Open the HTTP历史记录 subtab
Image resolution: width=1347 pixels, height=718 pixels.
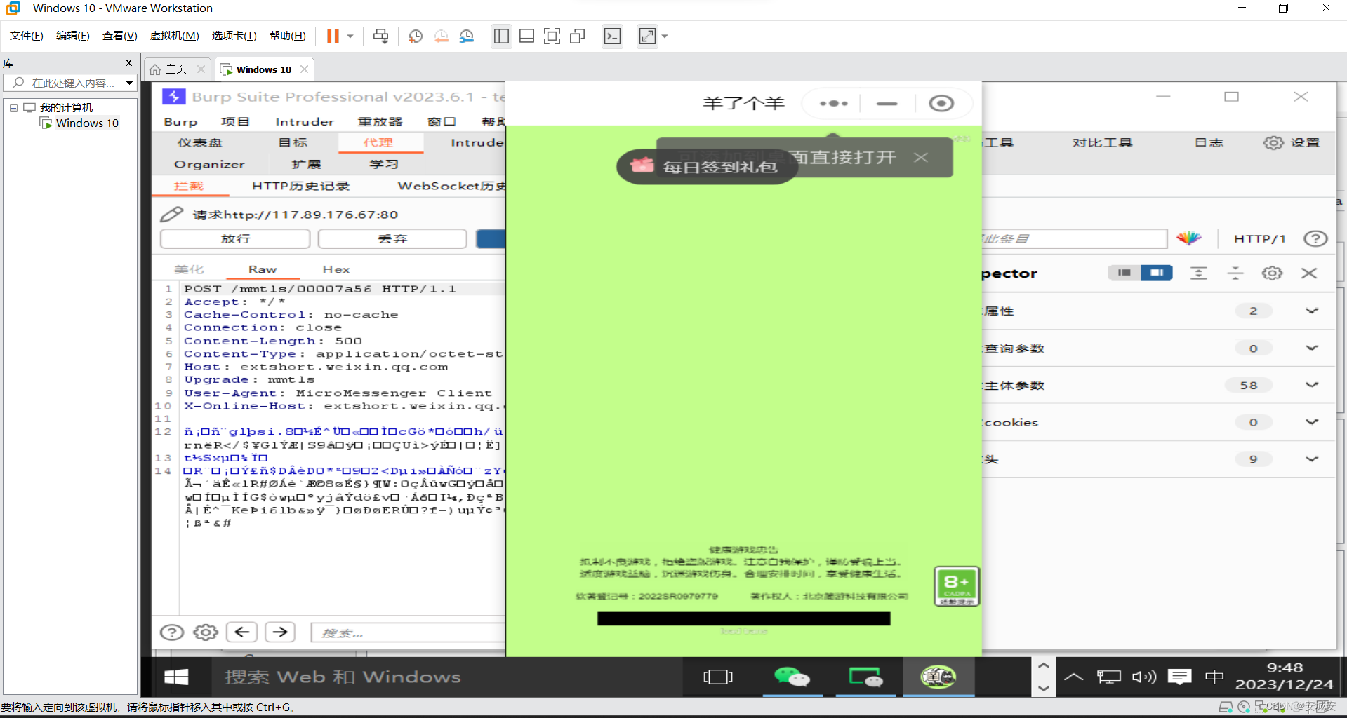300,186
